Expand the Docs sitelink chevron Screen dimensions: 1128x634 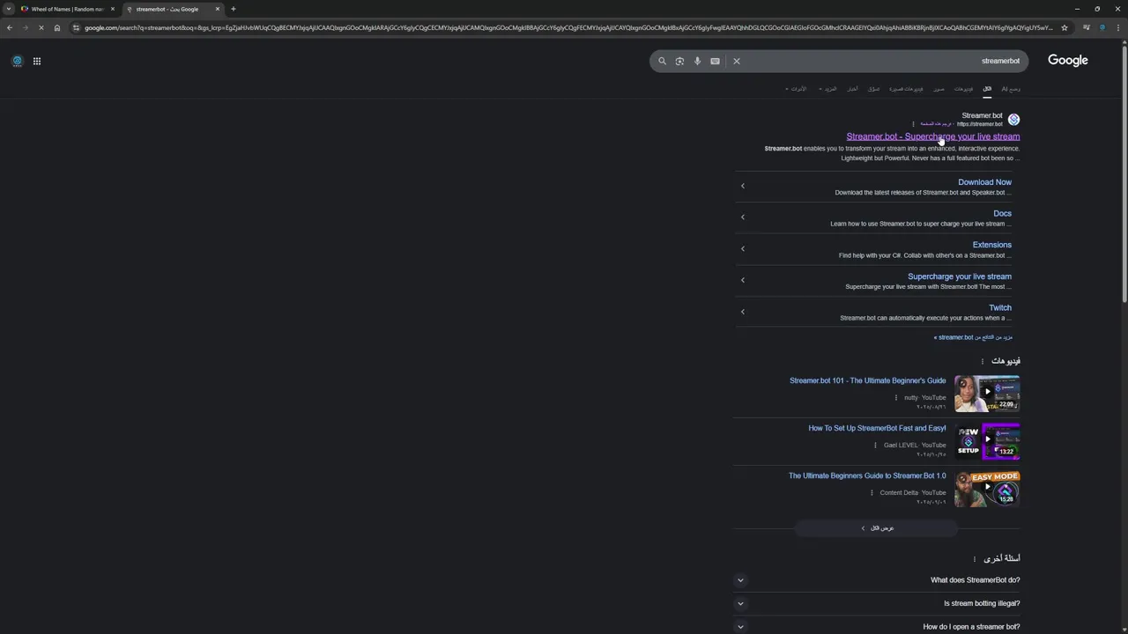click(743, 217)
